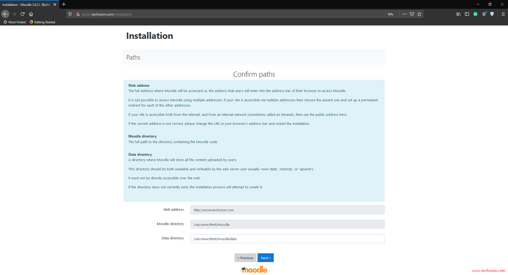Open the Most Visited bookmarks folder
Image resolution: width=508 pixels, height=275 pixels.
15,22
